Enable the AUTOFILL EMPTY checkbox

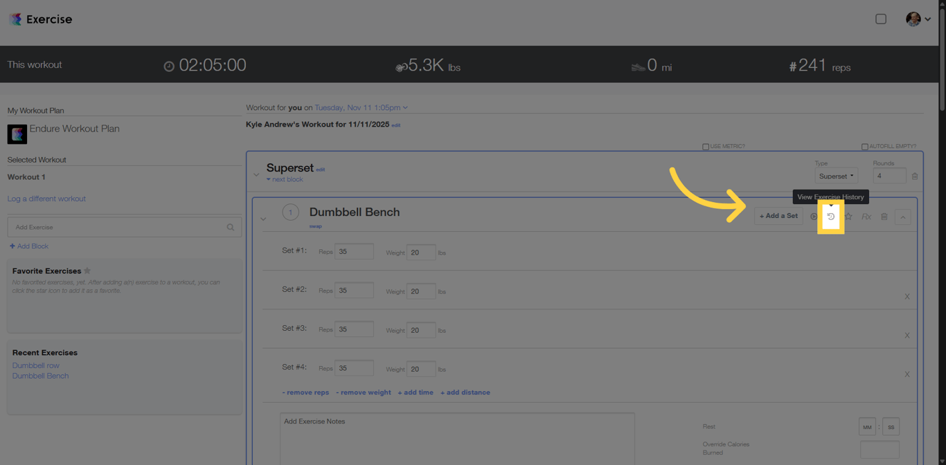[864, 145]
